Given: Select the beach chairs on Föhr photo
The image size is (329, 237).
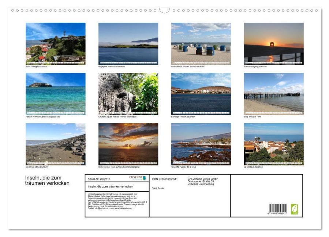Looking at the screenshot, I should pos(201,44).
